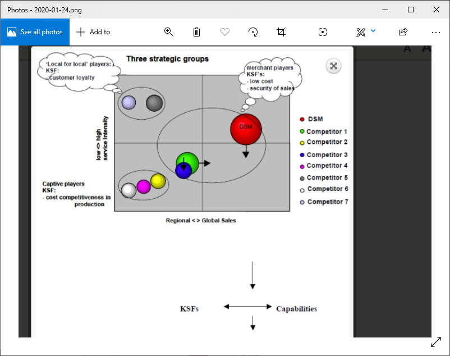Click the 'merchant players' cloud text
The width and height of the screenshot is (450, 356).
point(270,68)
